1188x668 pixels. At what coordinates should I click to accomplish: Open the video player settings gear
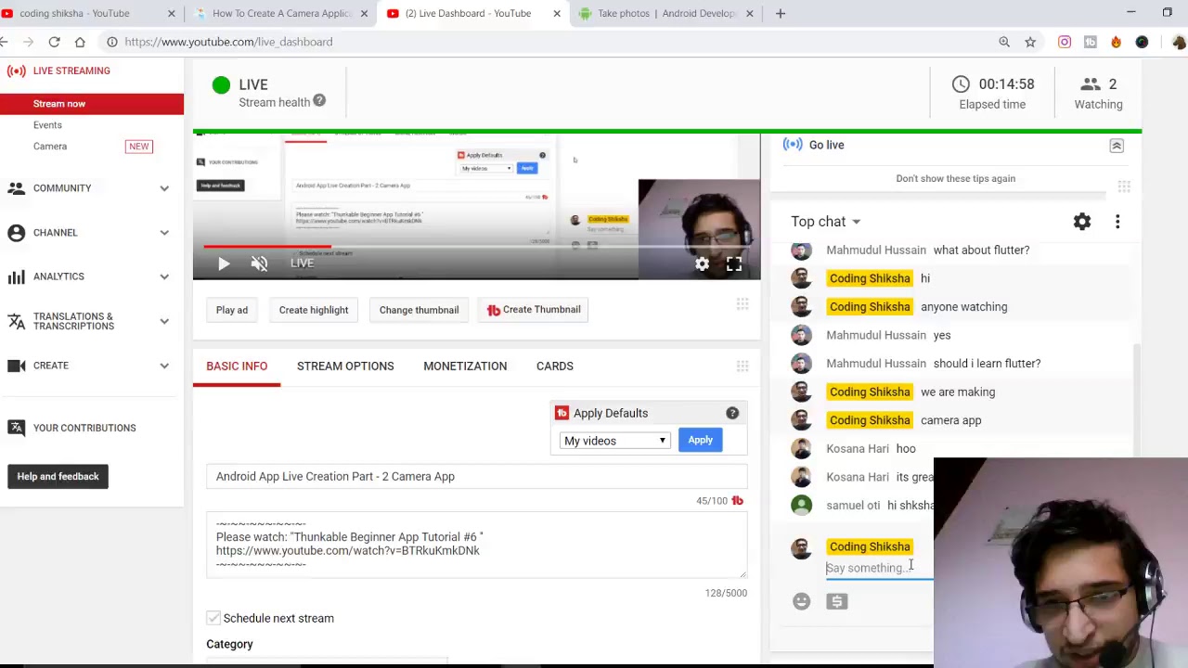[x=703, y=264]
